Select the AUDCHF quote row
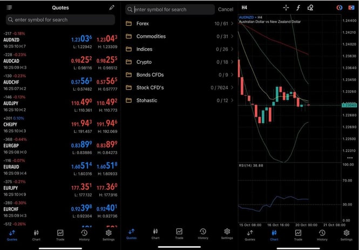This screenshot has width=359, height=250. (60, 82)
